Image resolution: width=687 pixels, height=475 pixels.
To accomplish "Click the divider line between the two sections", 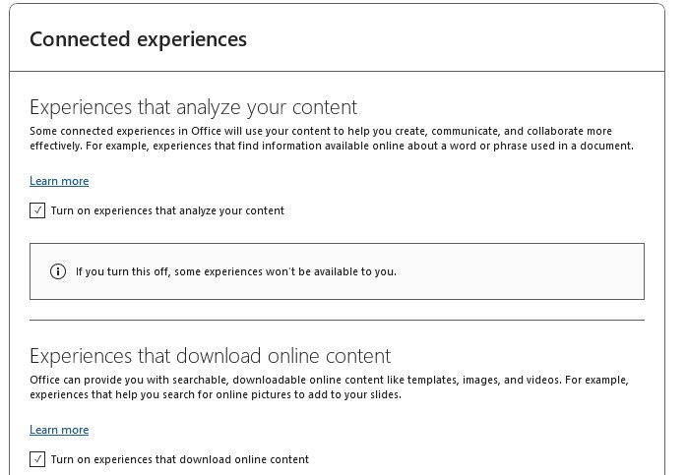I will click(337, 320).
